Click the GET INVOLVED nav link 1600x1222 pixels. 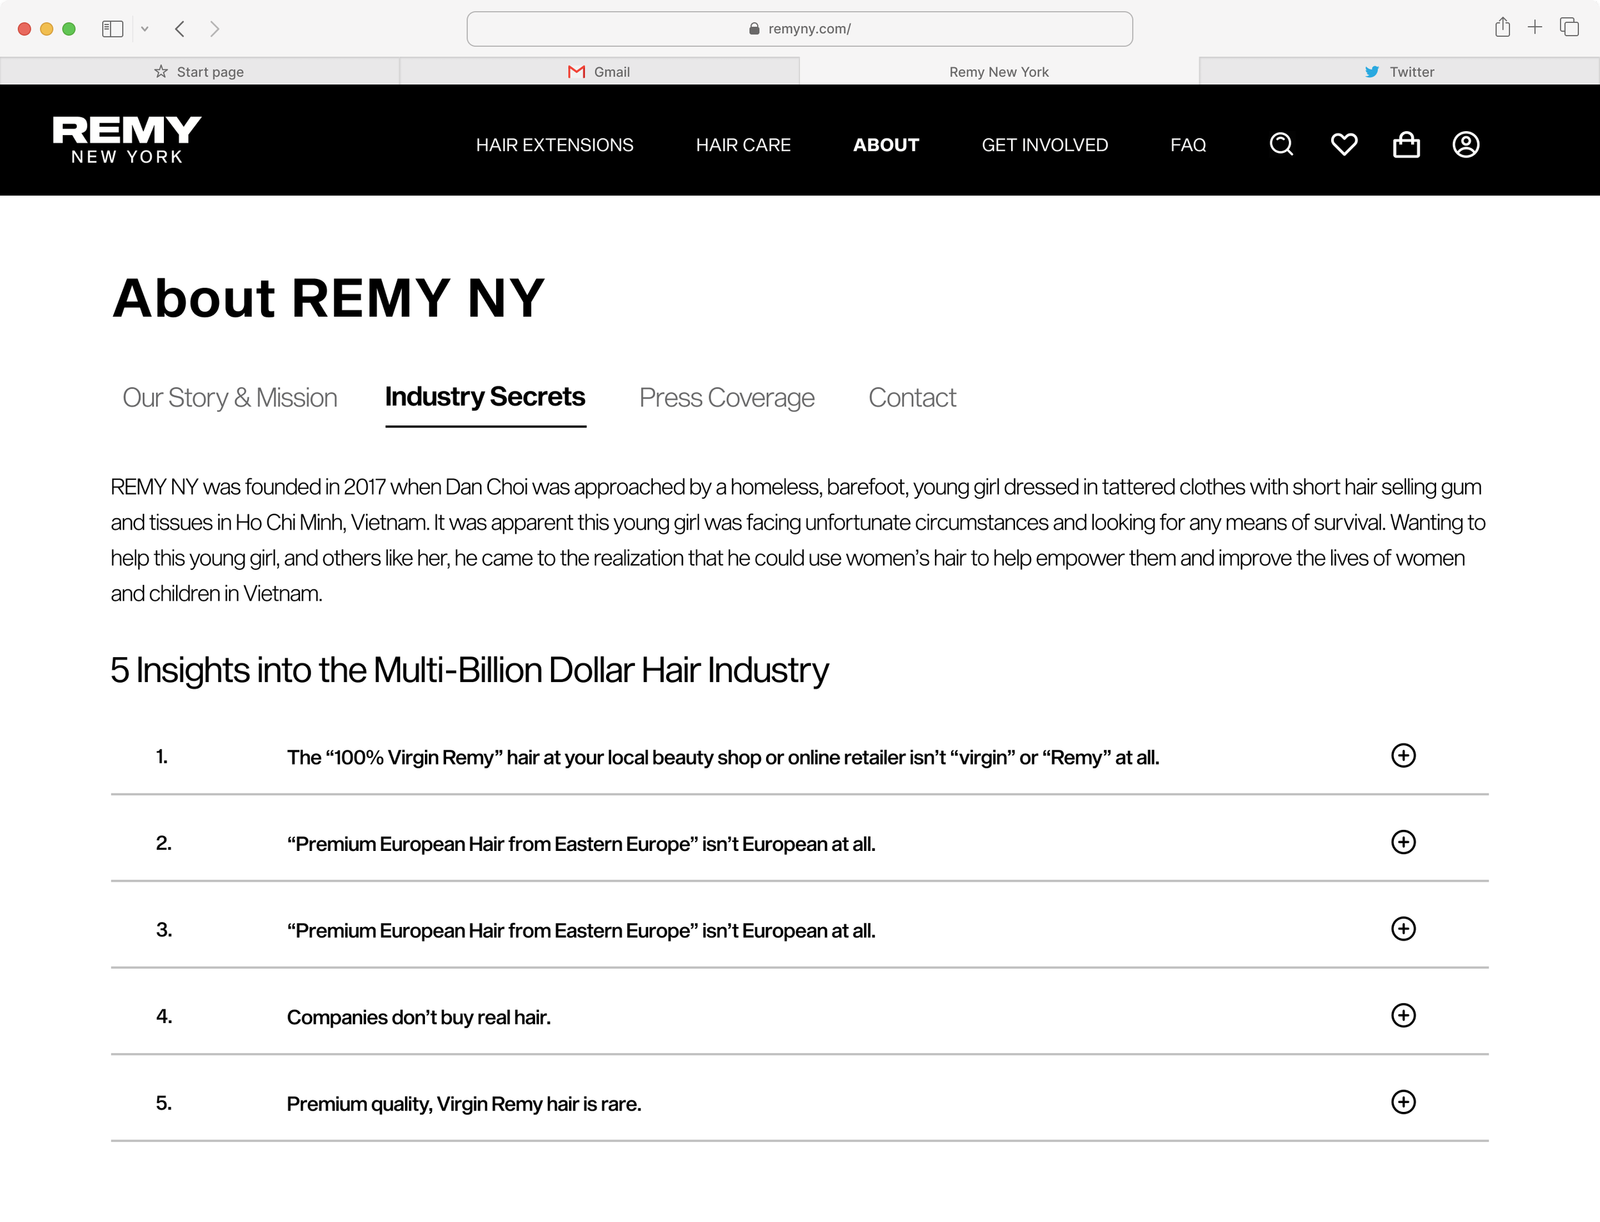1044,145
